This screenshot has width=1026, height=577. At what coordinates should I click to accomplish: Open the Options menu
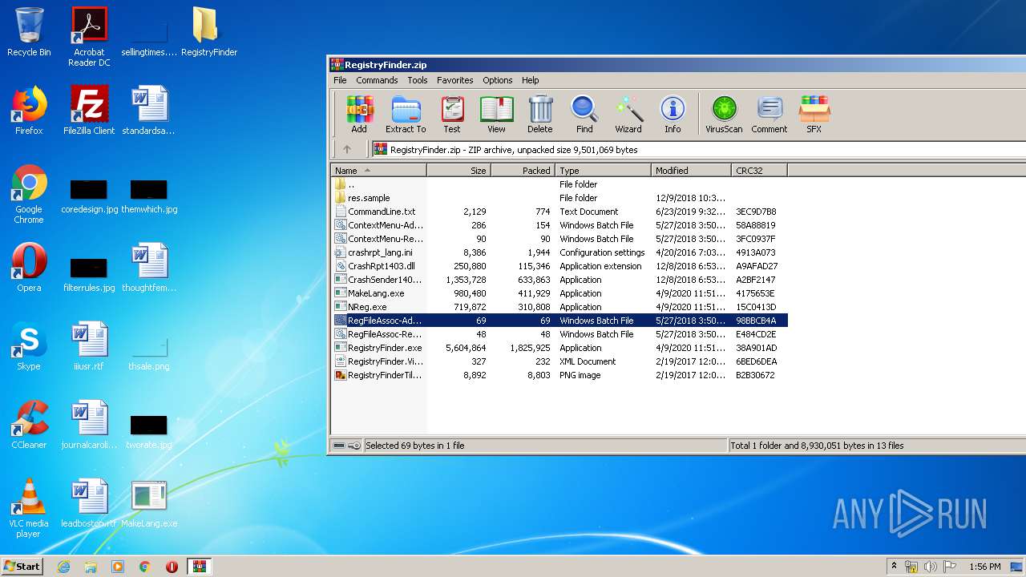(x=497, y=80)
